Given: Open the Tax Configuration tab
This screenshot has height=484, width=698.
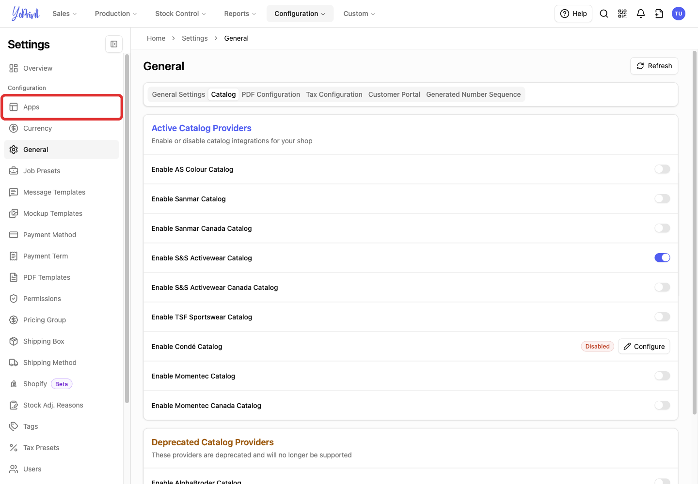Looking at the screenshot, I should coord(334,94).
